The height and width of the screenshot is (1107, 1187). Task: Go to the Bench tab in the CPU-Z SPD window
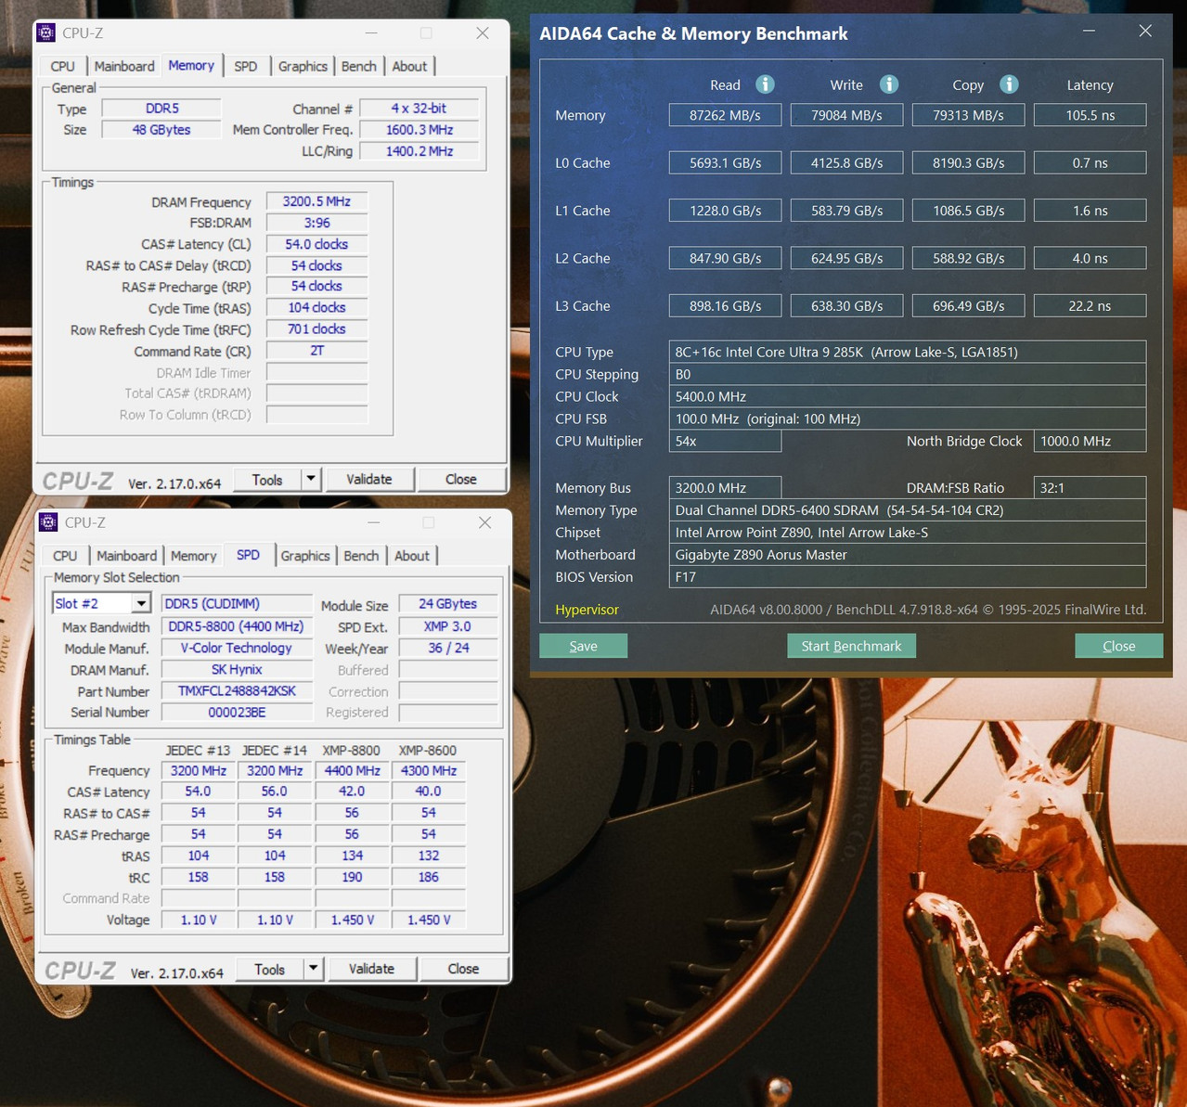pyautogui.click(x=361, y=556)
